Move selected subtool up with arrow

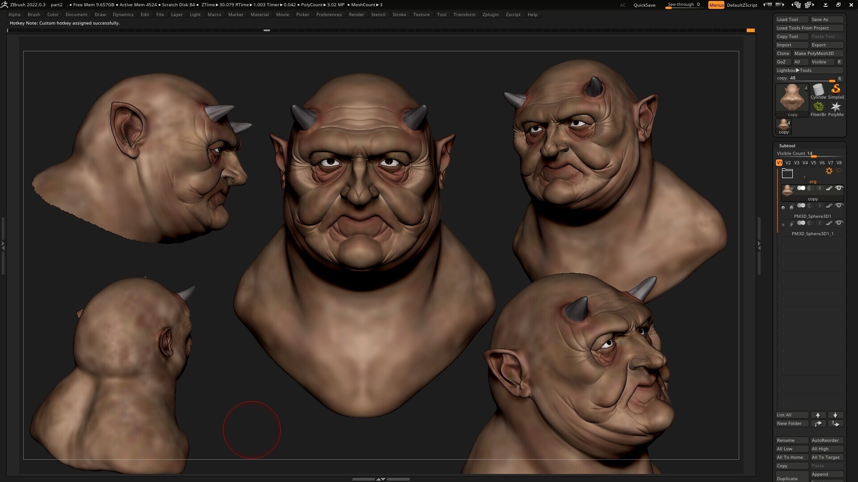[x=818, y=415]
